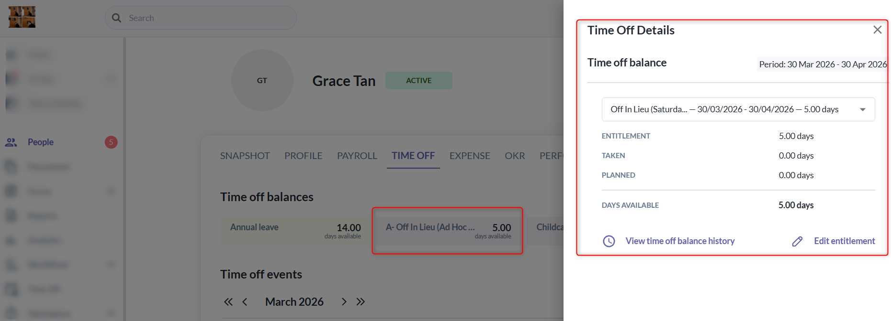
Task: Click the company logo image
Action: point(22,17)
